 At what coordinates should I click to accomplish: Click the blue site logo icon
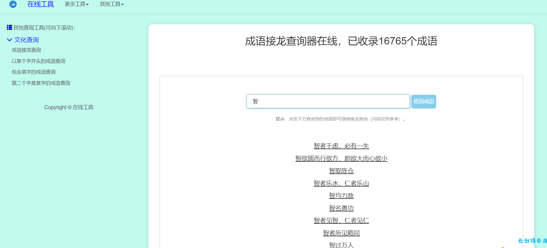click(13, 4)
